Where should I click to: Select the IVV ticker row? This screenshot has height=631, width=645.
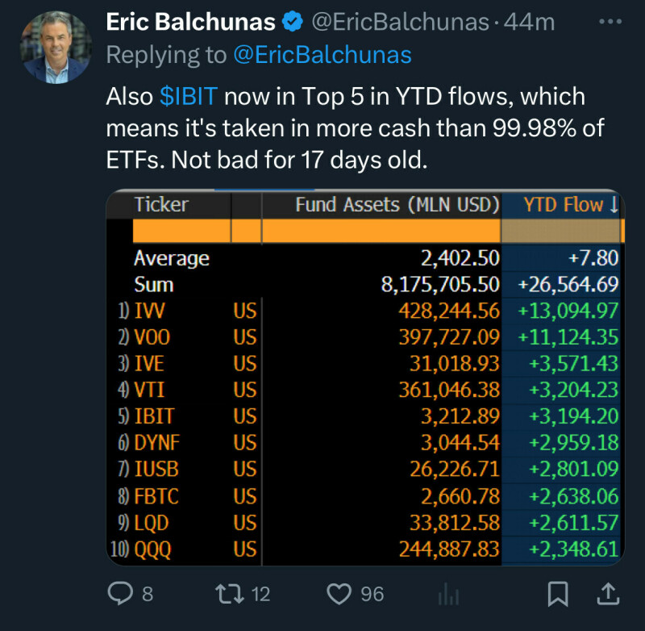pos(151,311)
